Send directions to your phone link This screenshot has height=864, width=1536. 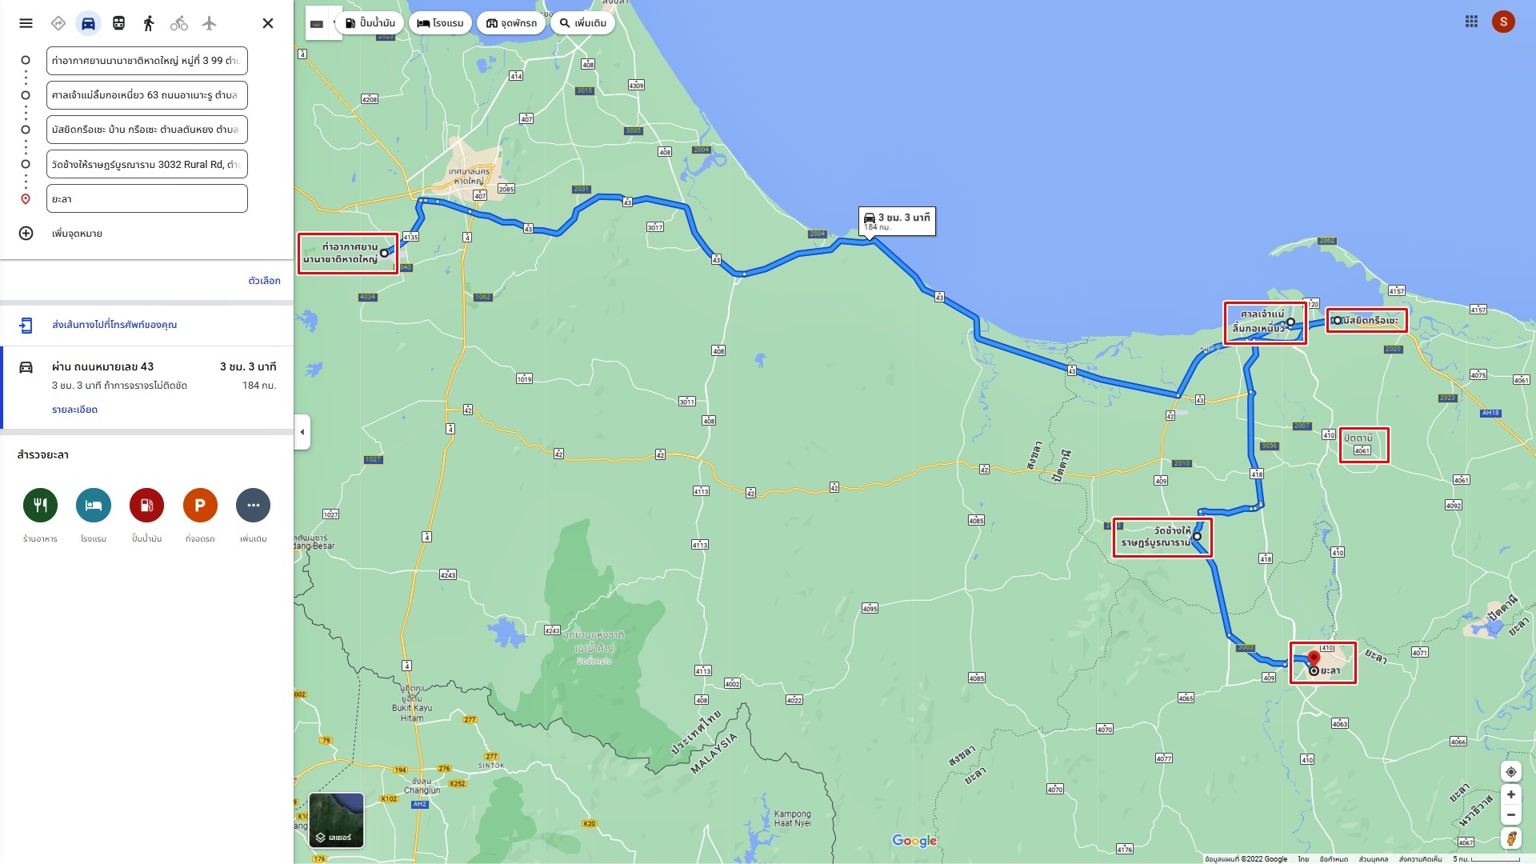(114, 325)
